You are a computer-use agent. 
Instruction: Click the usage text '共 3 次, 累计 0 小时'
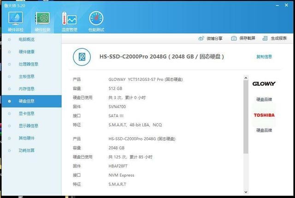tap(127, 97)
